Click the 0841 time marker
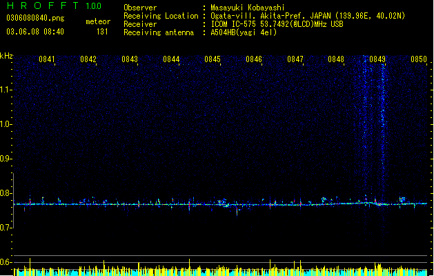The height and width of the screenshot is (276, 434). 47,59
